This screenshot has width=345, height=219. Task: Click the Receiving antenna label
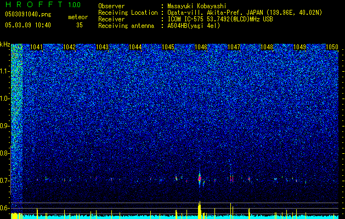126,26
